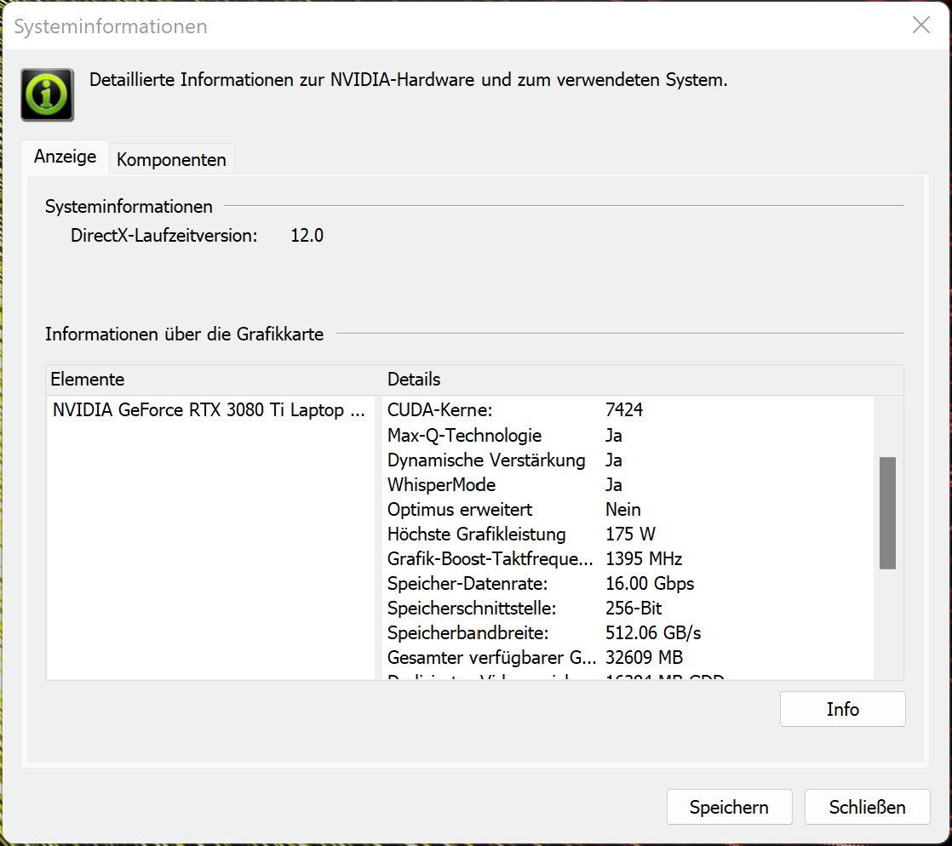Image resolution: width=952 pixels, height=846 pixels.
Task: Click the value 7424
Action: click(623, 409)
